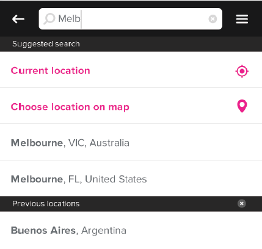Screen dimensions: 262x249
Task: Clear the previous locations list
Action: [x=242, y=203]
